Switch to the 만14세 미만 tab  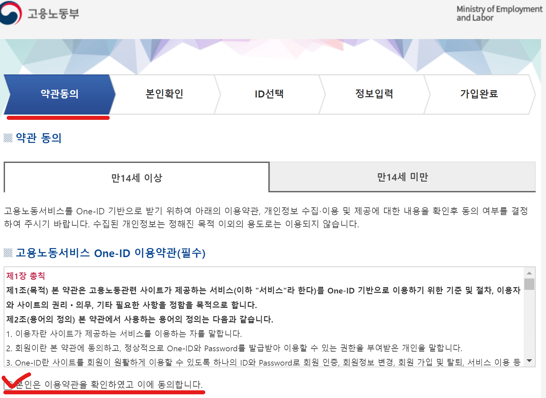click(404, 177)
